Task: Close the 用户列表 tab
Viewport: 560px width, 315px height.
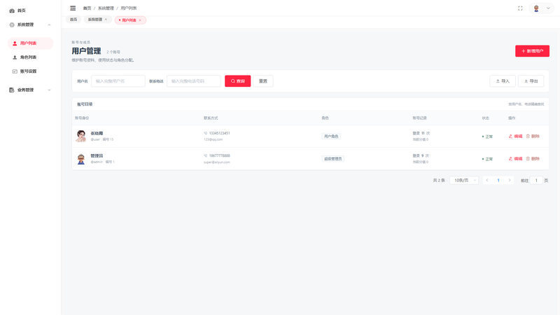Action: [140, 20]
